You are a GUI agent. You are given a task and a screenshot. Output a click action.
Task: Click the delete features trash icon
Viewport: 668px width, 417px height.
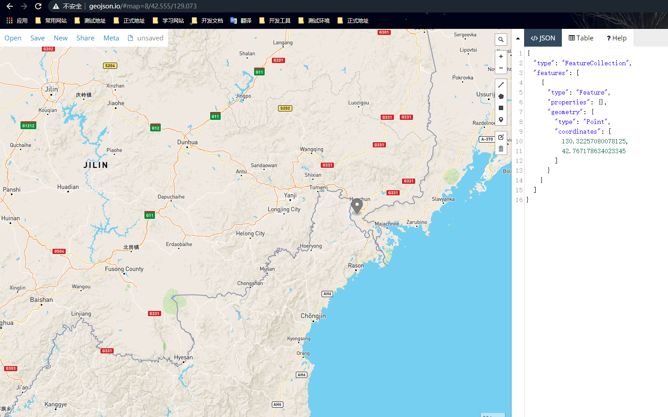(501, 148)
